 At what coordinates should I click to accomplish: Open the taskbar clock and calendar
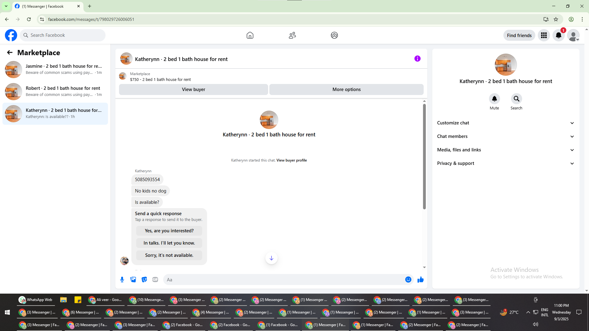click(561, 312)
